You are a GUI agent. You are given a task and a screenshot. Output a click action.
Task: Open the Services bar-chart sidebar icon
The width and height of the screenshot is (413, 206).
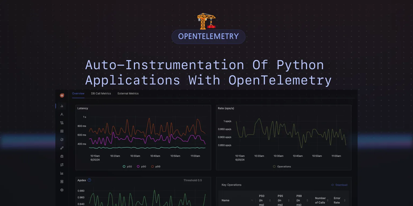(x=62, y=106)
